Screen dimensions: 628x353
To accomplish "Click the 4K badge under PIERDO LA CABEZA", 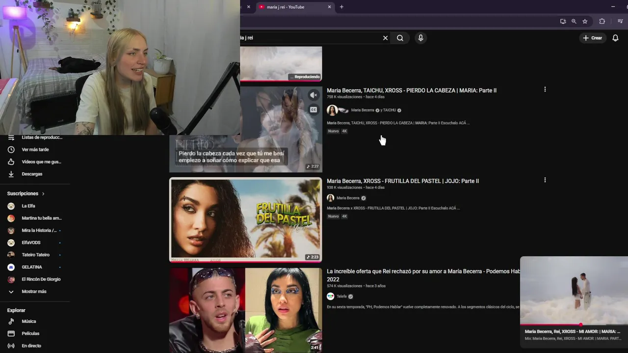I will point(344,131).
